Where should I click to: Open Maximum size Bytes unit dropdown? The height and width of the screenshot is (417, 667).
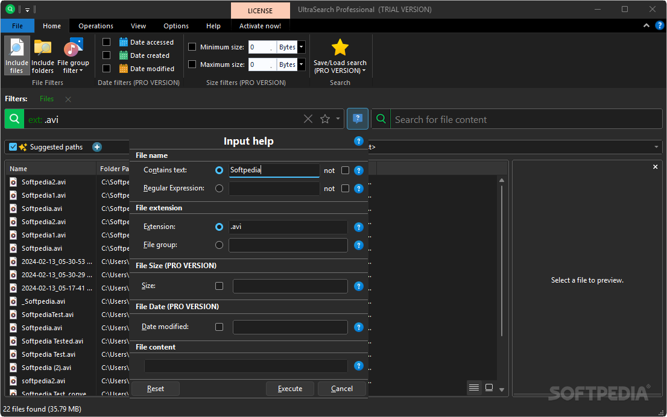(301, 64)
